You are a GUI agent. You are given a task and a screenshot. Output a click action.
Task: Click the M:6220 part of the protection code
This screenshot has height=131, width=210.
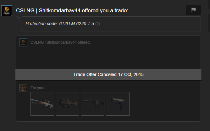(x=79, y=24)
